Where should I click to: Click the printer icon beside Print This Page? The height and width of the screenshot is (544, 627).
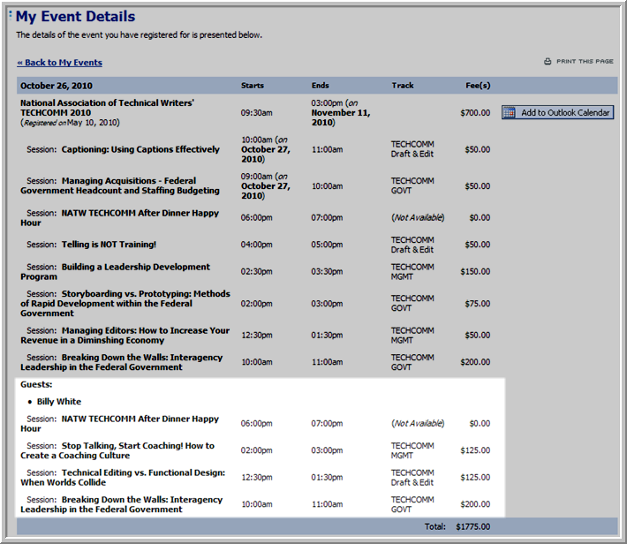[x=548, y=62]
